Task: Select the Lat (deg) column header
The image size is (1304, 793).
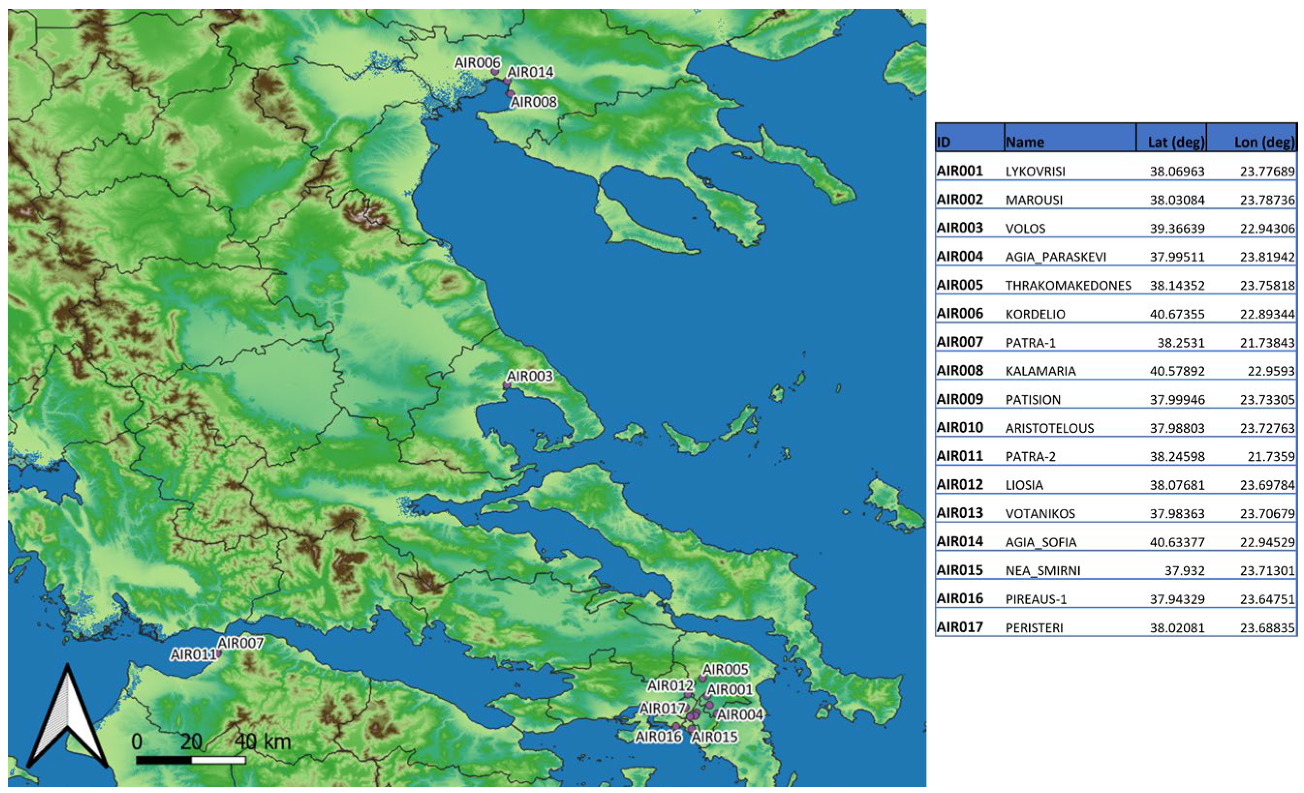Action: pos(1176,142)
